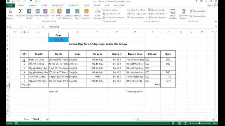Viewport: 225px width, 126px height.
Task: Select the 'Đoàn Chí Dũng' cell
Action: click(x=39, y=59)
